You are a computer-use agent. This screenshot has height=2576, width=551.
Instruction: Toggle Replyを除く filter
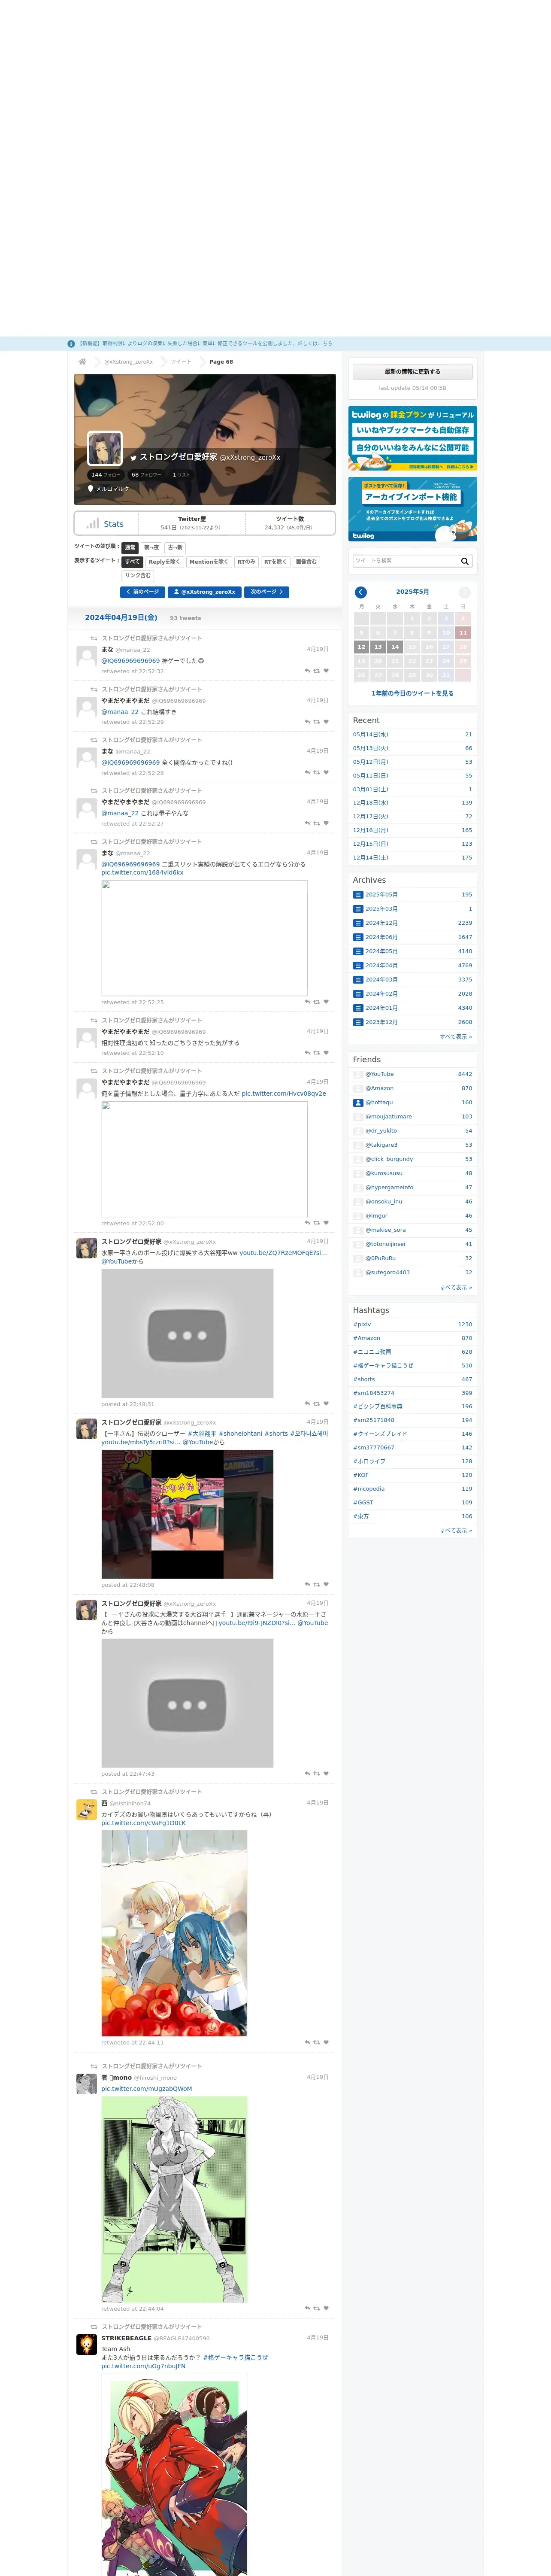click(165, 562)
